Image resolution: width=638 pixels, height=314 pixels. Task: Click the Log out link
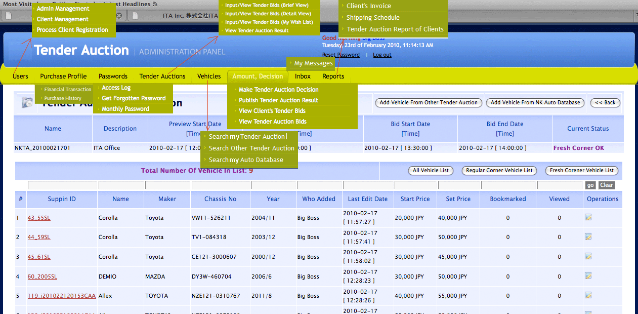tap(382, 55)
